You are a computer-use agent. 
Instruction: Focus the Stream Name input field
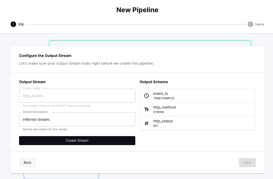77,96
